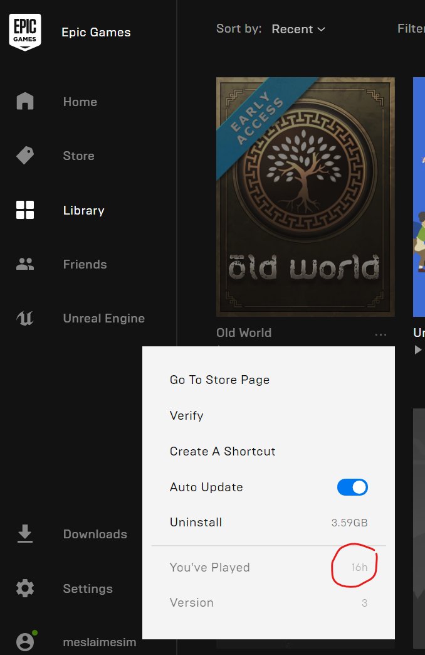The height and width of the screenshot is (655, 425).
Task: Click the Settings gear icon
Action: [25, 588]
